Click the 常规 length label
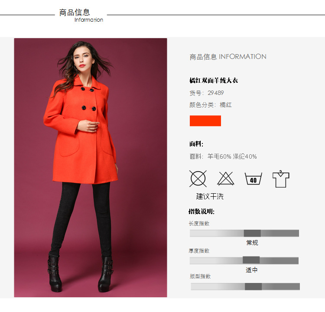Image resolution: width=325 pixels, height=312 pixels. pyautogui.click(x=252, y=243)
